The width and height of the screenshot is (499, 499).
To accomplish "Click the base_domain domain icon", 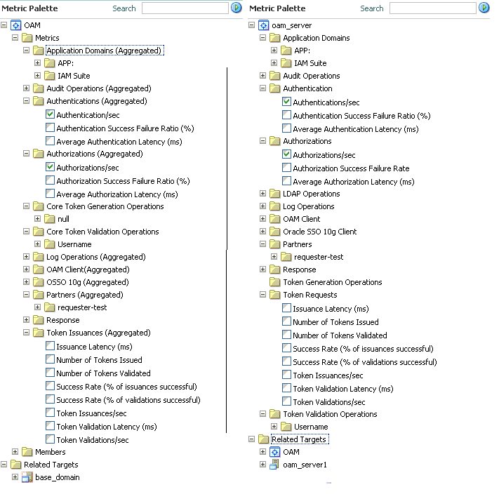I will 27,477.
